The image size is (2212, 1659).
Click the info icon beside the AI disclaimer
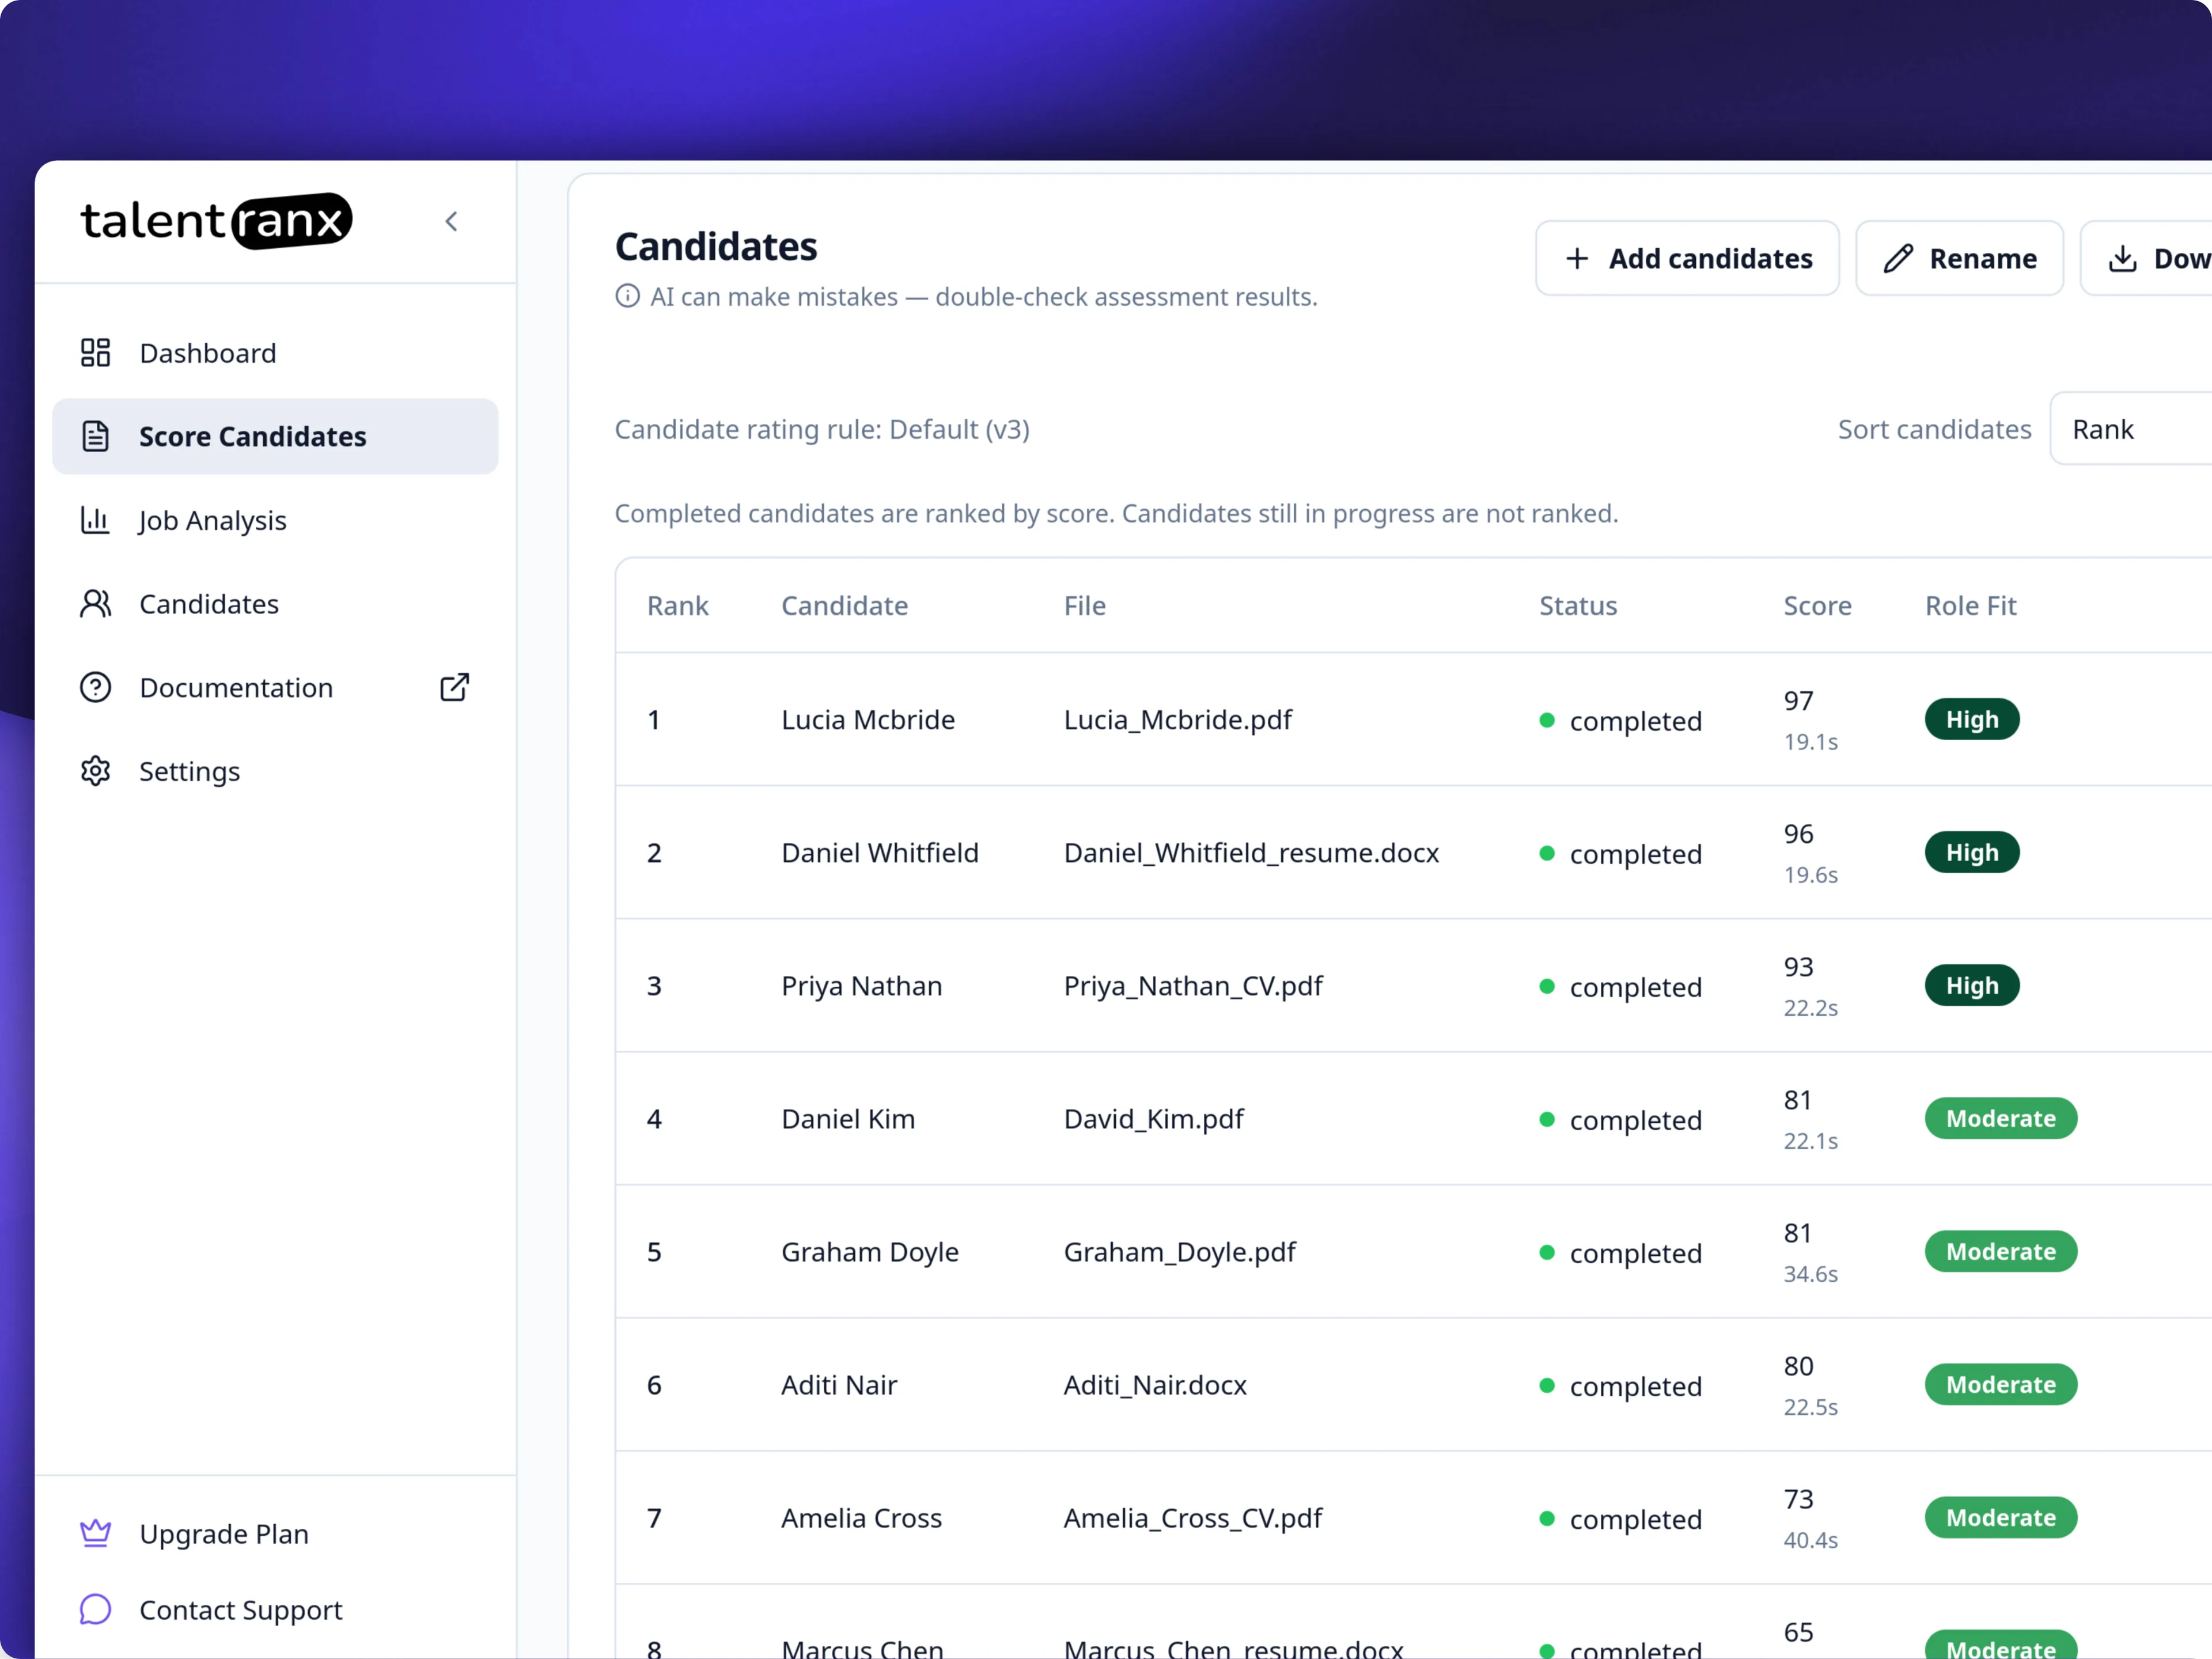[x=627, y=296]
